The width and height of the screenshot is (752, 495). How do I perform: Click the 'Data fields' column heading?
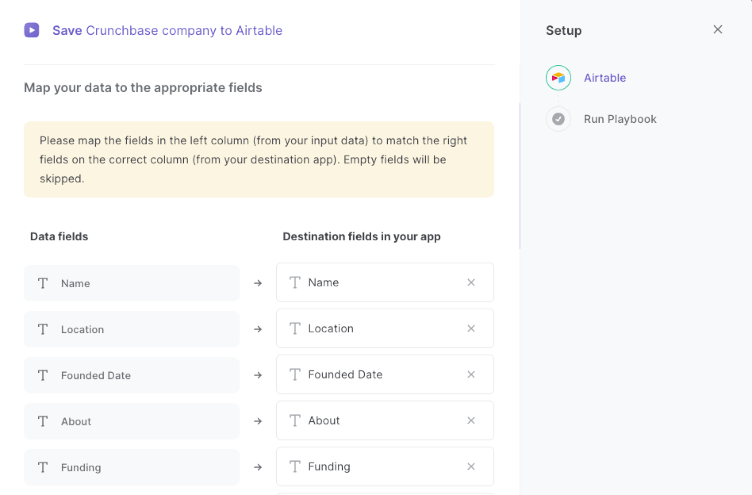[59, 236]
